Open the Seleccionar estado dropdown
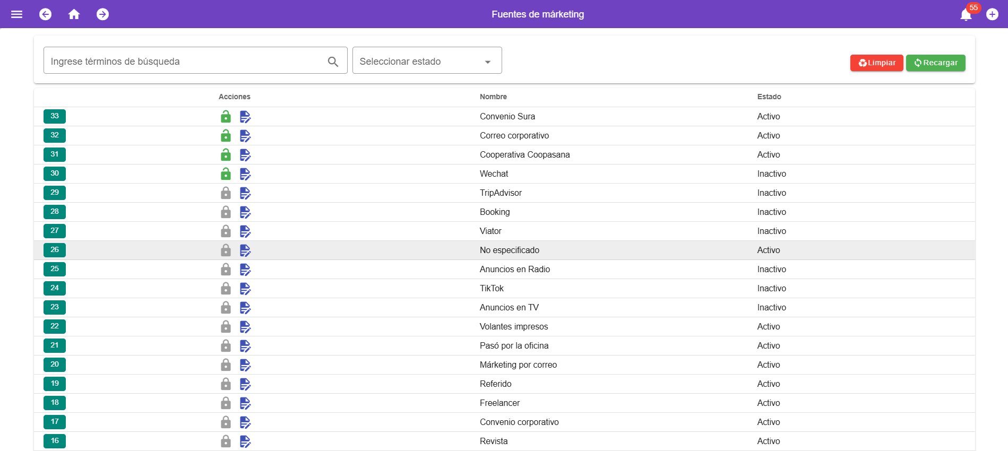1008x451 pixels. tap(427, 62)
